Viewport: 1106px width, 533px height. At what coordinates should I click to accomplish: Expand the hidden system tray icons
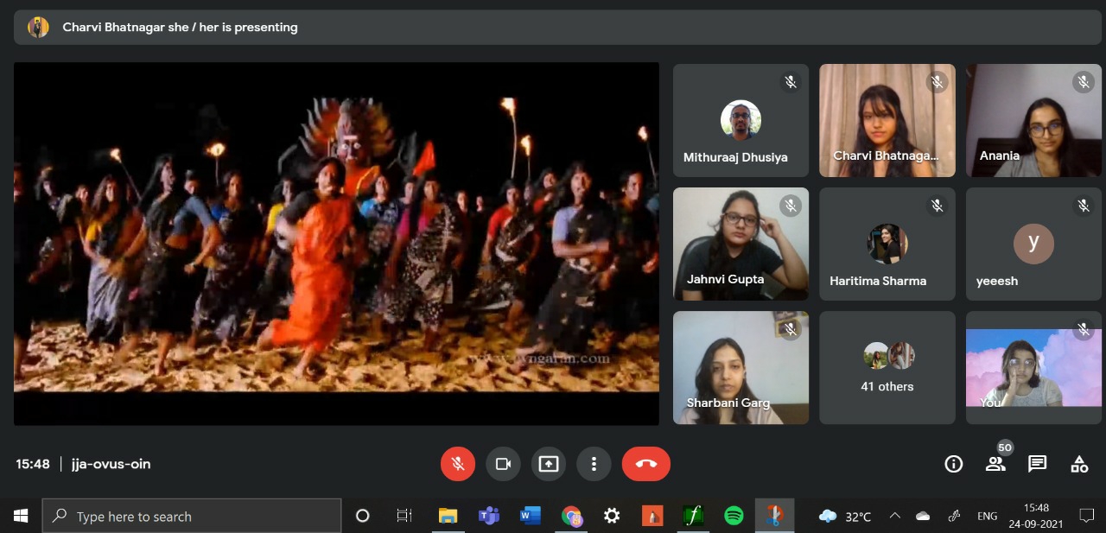pyautogui.click(x=895, y=516)
